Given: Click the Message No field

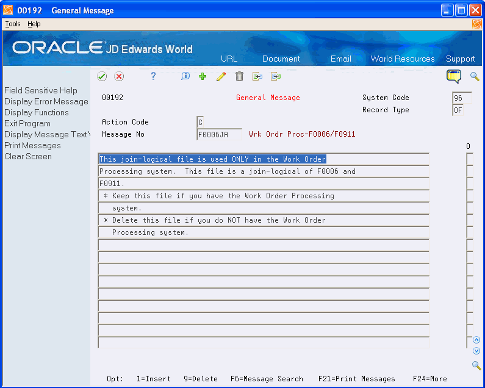Looking at the screenshot, I should click(219, 134).
